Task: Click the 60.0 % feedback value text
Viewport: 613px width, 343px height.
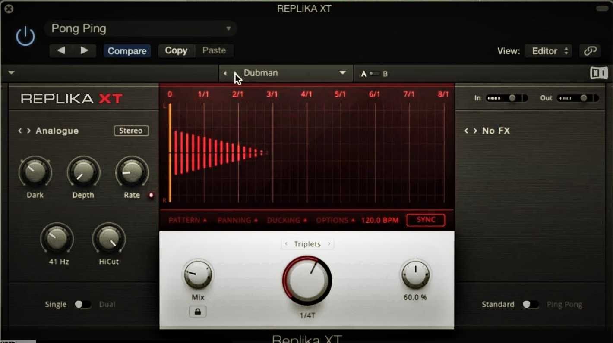Action: pyautogui.click(x=415, y=297)
